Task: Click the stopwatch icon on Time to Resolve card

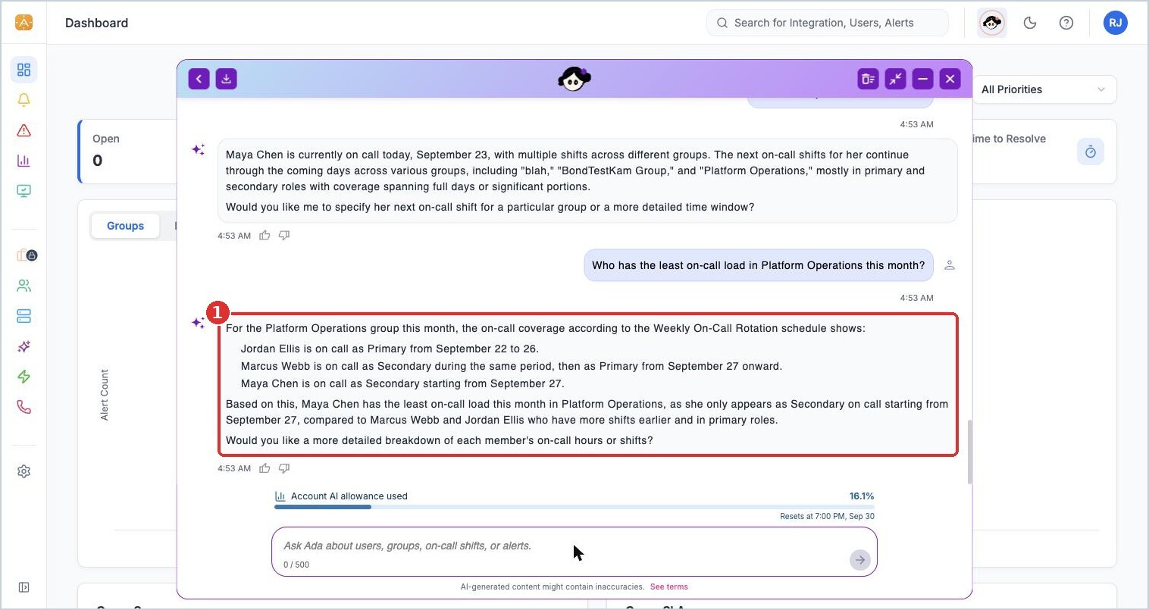Action: (x=1091, y=152)
